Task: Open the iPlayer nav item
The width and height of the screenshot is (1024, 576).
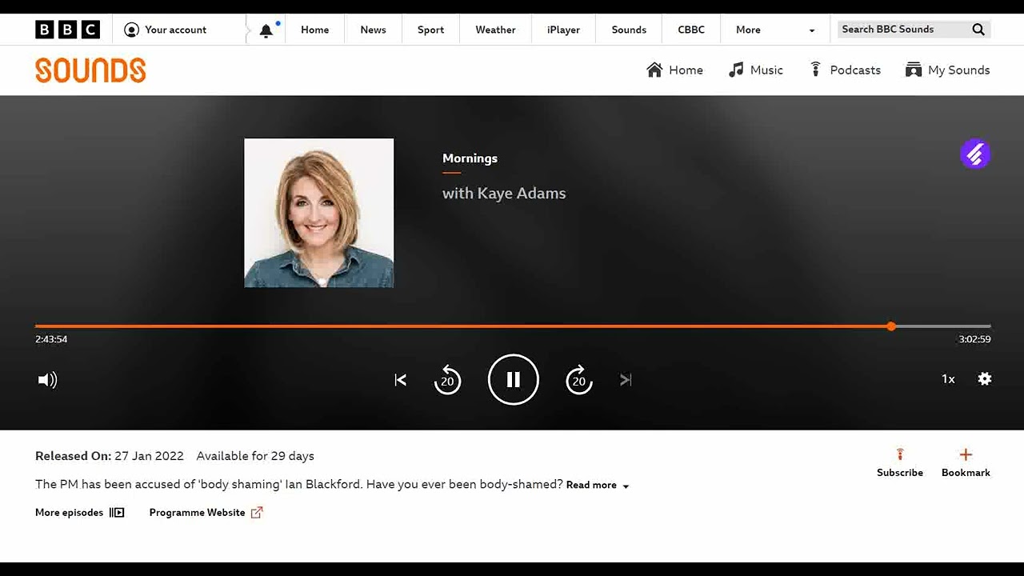Action: click(x=563, y=30)
